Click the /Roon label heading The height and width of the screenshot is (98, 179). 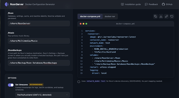point(11,13)
